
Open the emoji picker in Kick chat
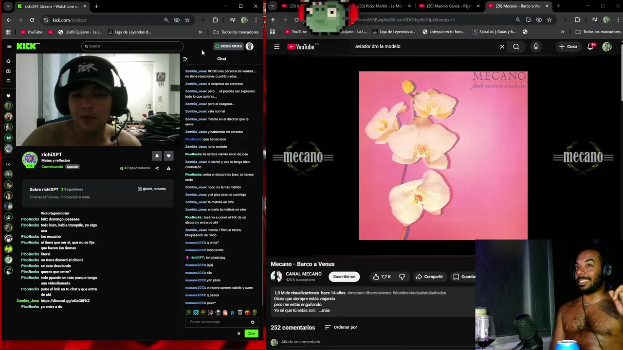253,322
